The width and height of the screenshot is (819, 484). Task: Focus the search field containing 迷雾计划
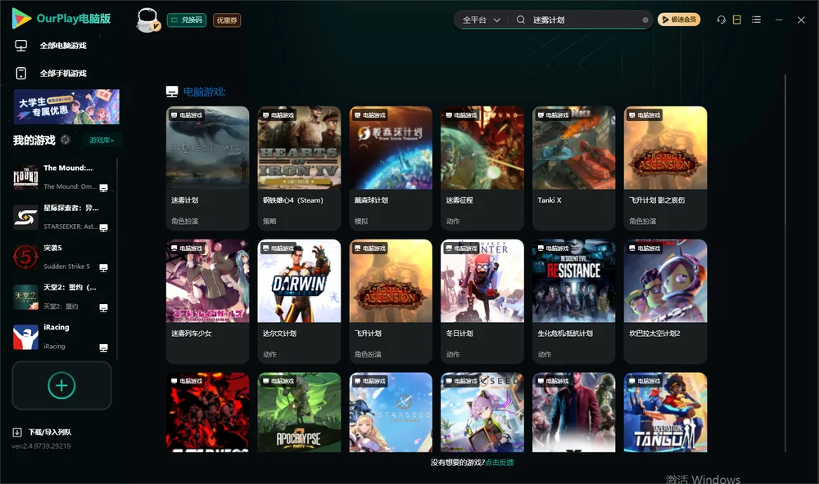coord(585,20)
